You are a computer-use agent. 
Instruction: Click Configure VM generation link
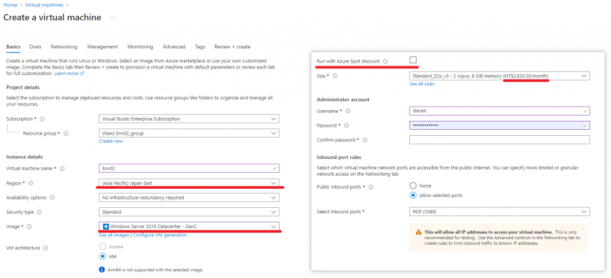point(160,235)
